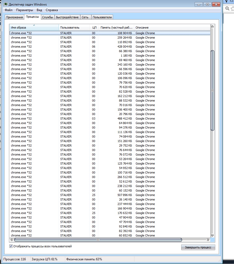This screenshot has height=264, width=234.
Task: Open the Параметры menu
Action: point(25,10)
